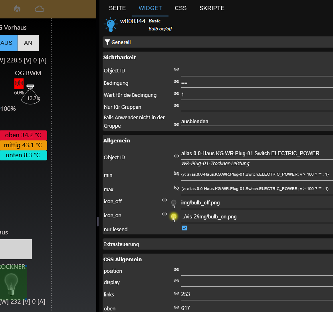Uncheck the nur lesend checkbox
The width and height of the screenshot is (333, 312).
[184, 228]
